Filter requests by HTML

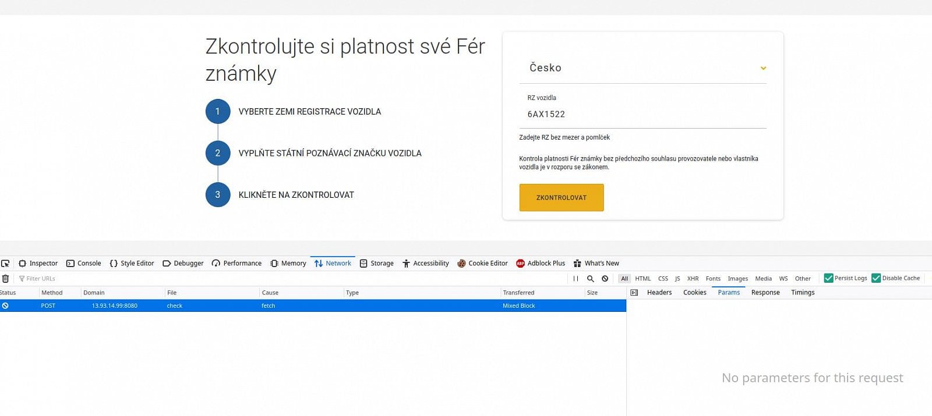(x=643, y=279)
